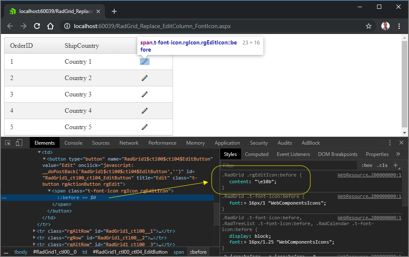The image size is (409, 257).
Task: Toggle the :hov element state panel
Action: (x=367, y=165)
